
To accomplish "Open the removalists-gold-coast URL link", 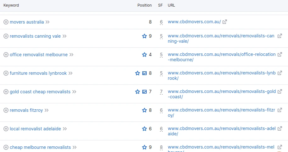I will coord(222,94).
